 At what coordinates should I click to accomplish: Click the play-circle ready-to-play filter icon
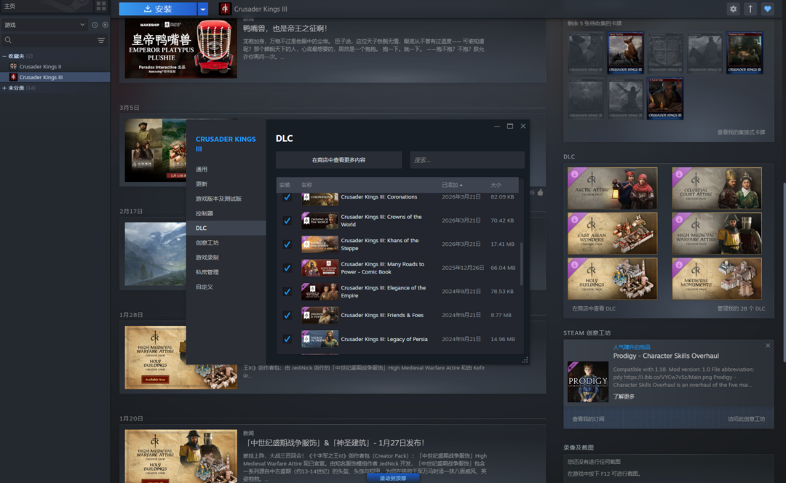point(105,25)
